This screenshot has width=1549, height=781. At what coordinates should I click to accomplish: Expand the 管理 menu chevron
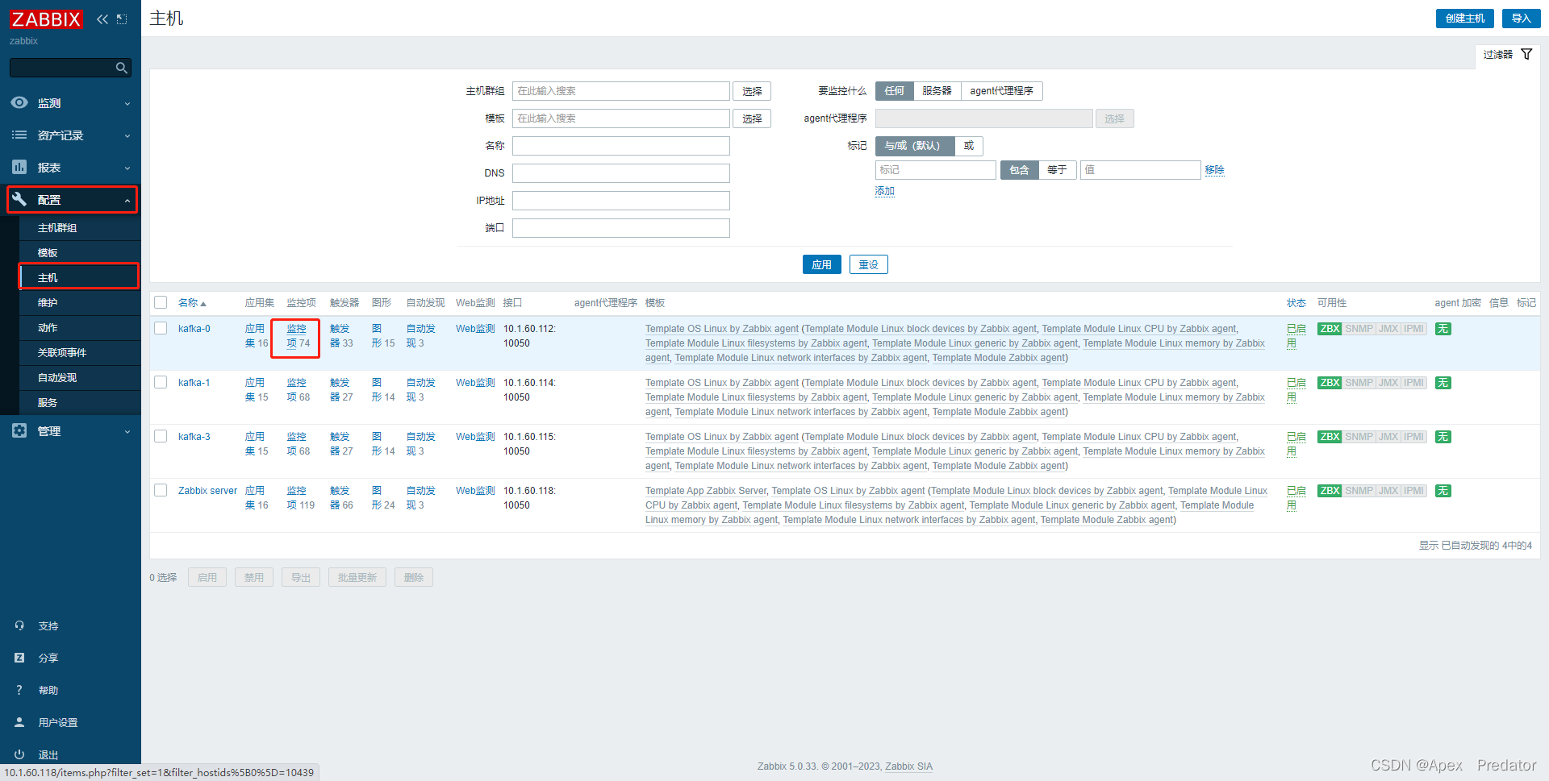(127, 432)
